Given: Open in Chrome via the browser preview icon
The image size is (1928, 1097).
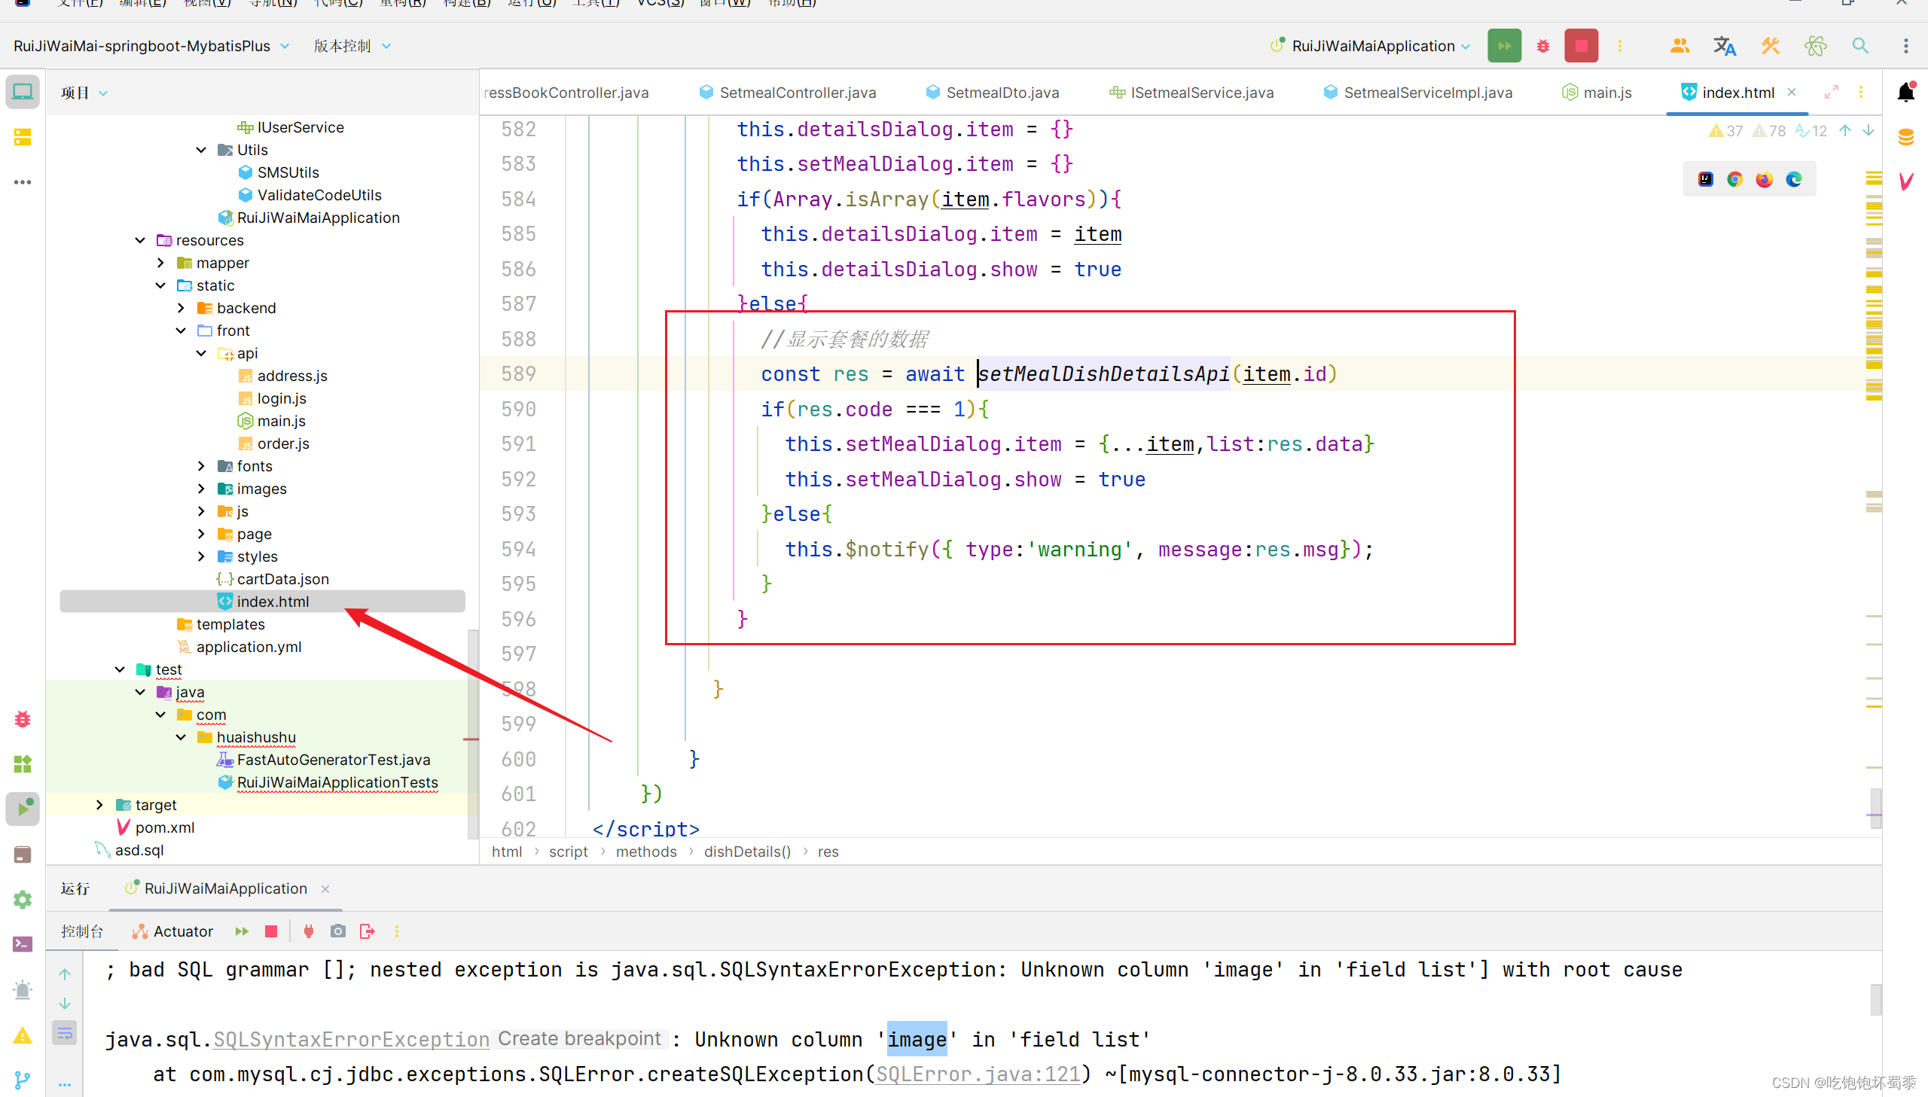Looking at the screenshot, I should (x=1734, y=179).
